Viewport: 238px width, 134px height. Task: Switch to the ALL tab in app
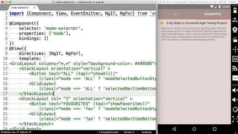(x=176, y=14)
